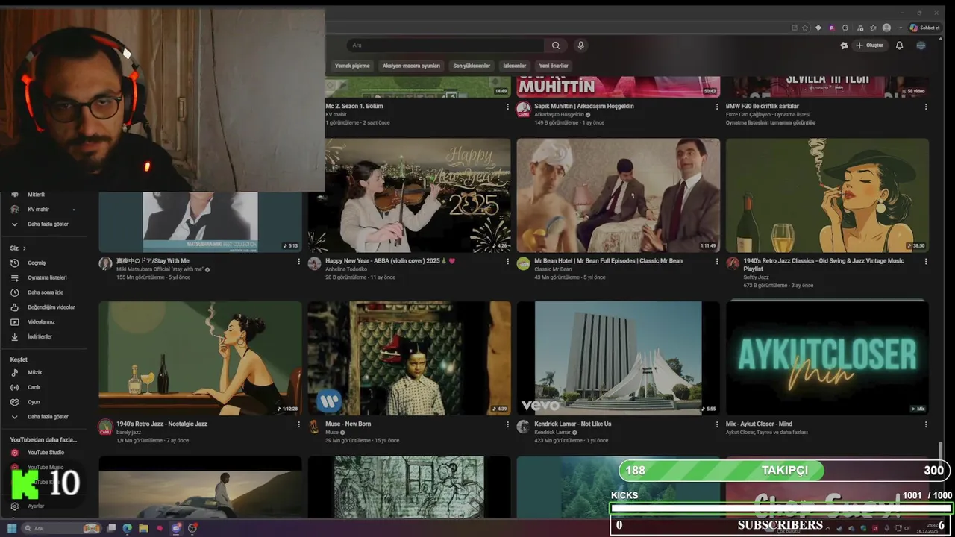The height and width of the screenshot is (537, 955).
Task: Open more options for Sapık Muhittin video
Action: pyautogui.click(x=717, y=107)
